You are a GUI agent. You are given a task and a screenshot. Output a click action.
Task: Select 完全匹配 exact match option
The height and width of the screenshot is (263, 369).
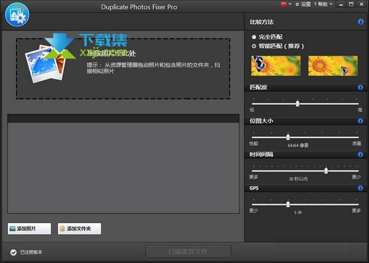(267, 37)
